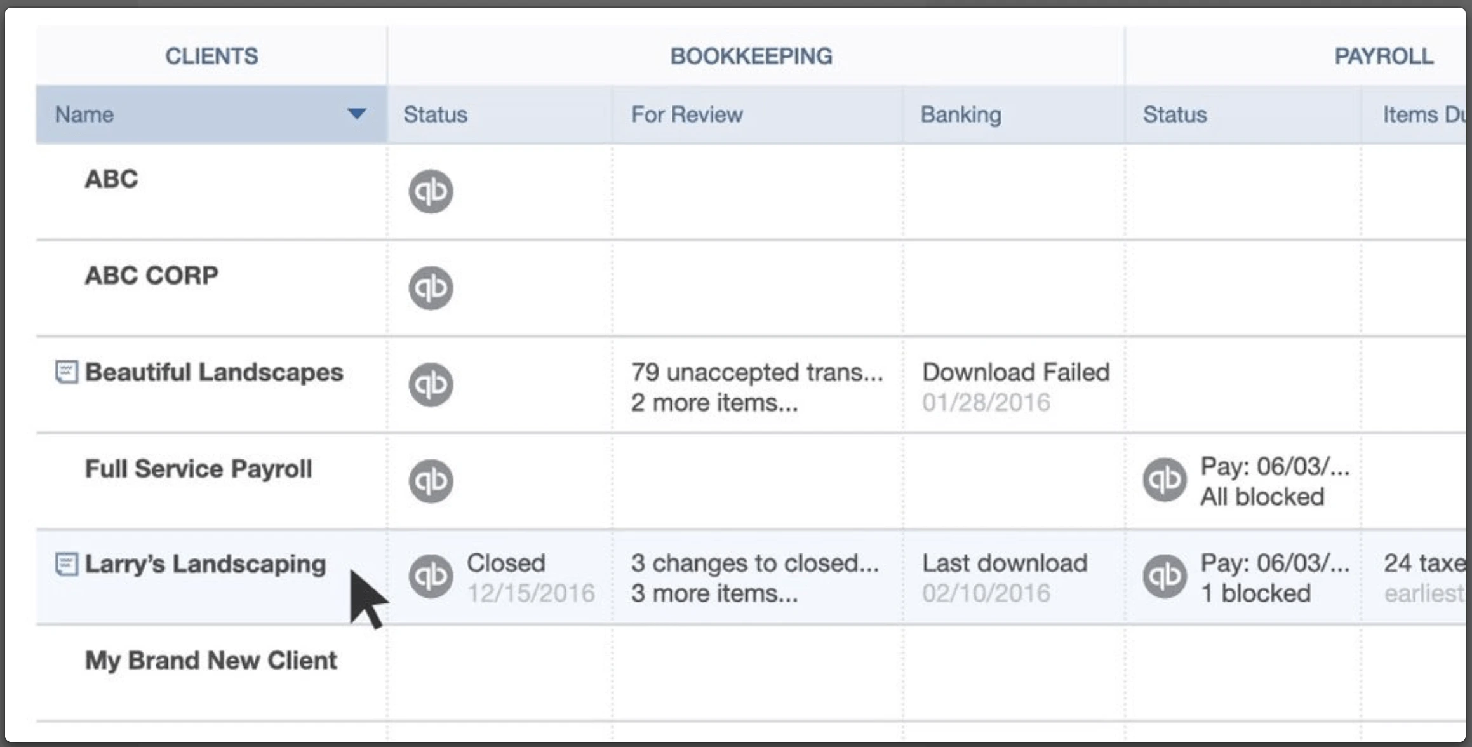Select the PAYROLL section header
Screen dimensions: 1472x747
coord(1384,55)
